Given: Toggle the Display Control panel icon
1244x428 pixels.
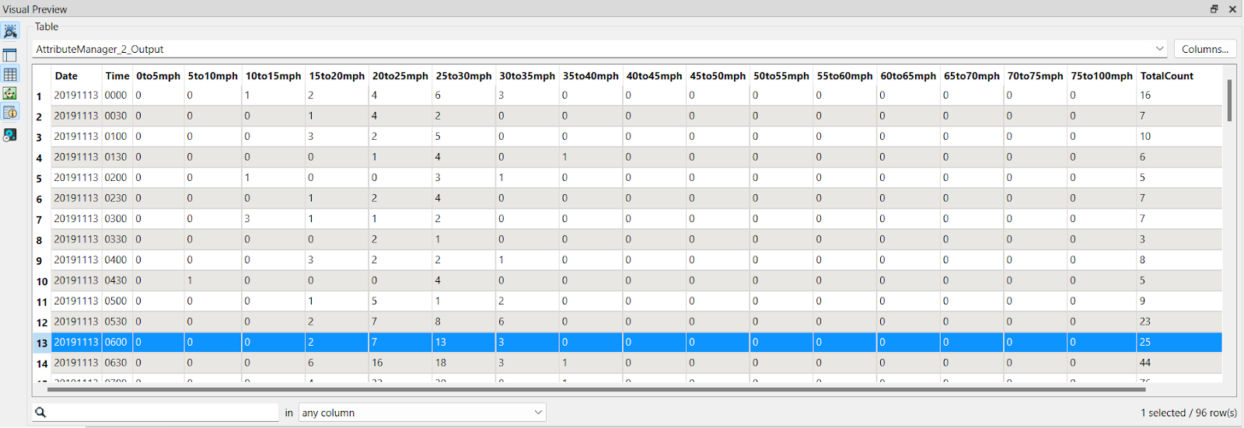Looking at the screenshot, I should tap(10, 55).
